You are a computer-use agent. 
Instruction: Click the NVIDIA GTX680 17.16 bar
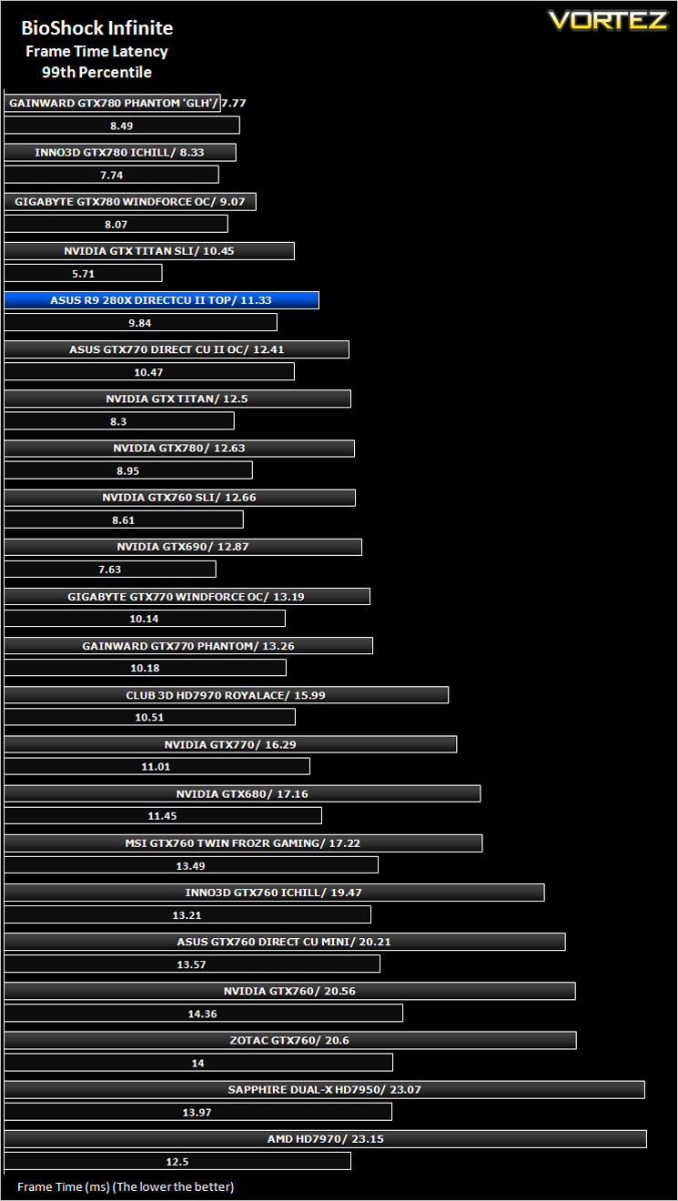pos(242,793)
